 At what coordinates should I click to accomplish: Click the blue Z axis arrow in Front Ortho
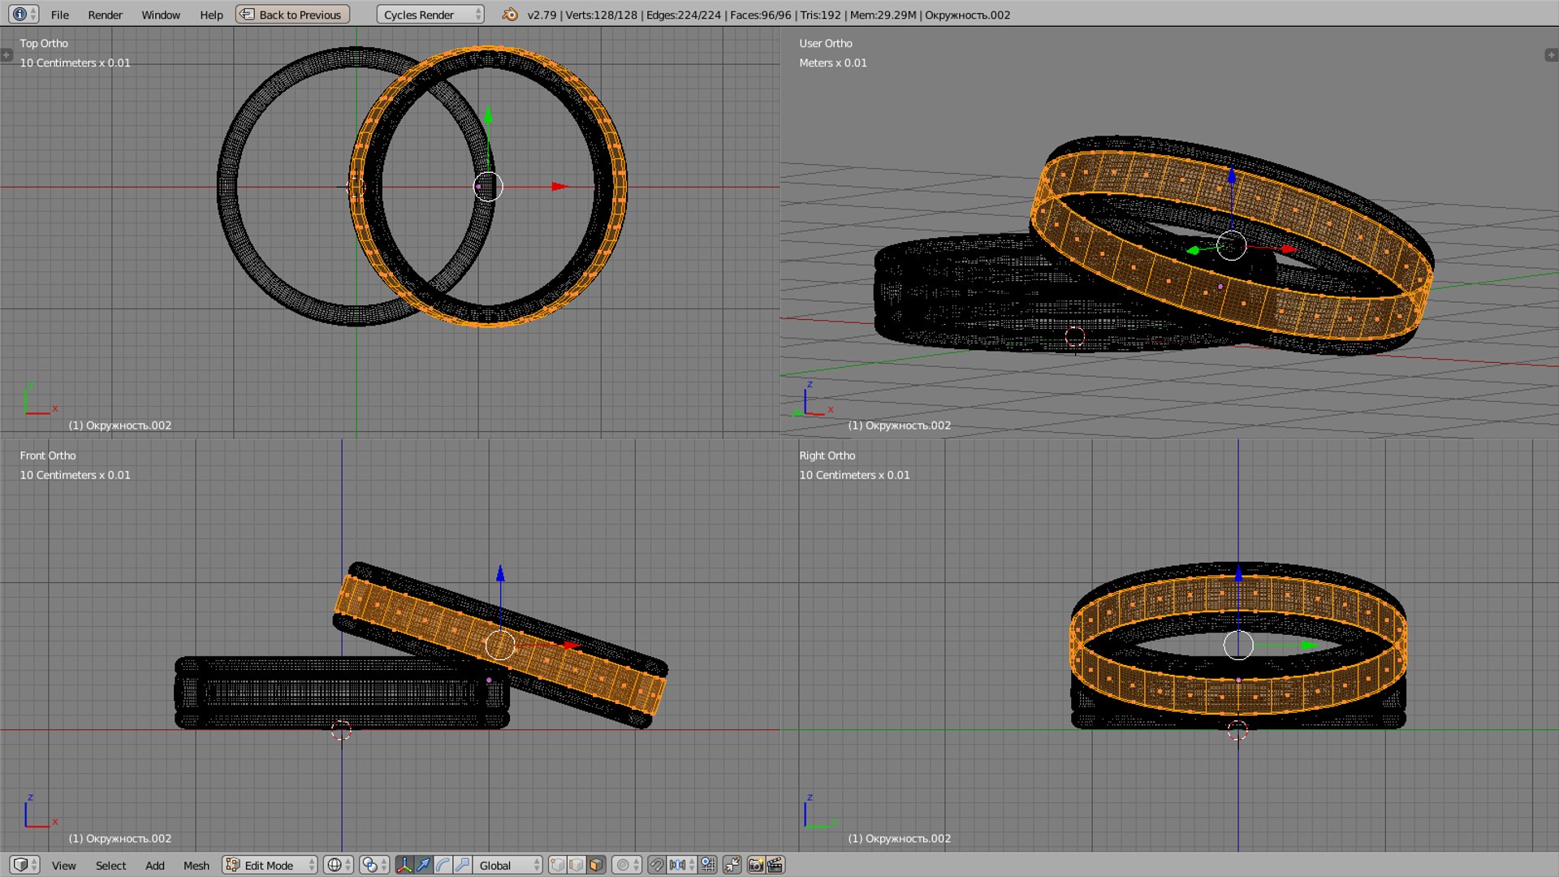point(500,573)
